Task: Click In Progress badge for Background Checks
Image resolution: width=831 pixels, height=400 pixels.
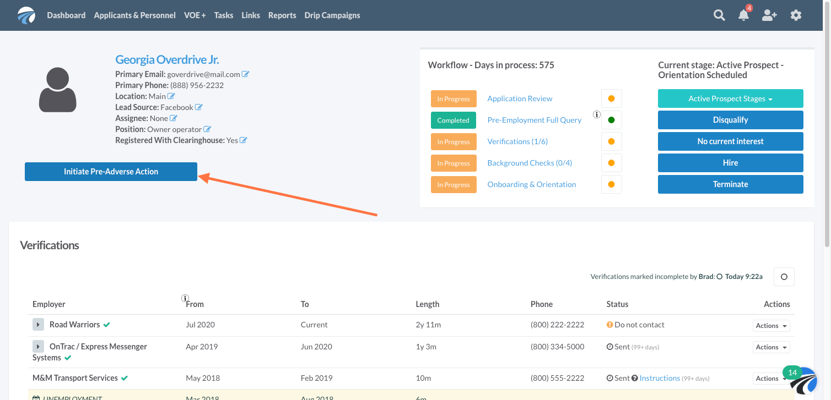Action: pyautogui.click(x=454, y=163)
